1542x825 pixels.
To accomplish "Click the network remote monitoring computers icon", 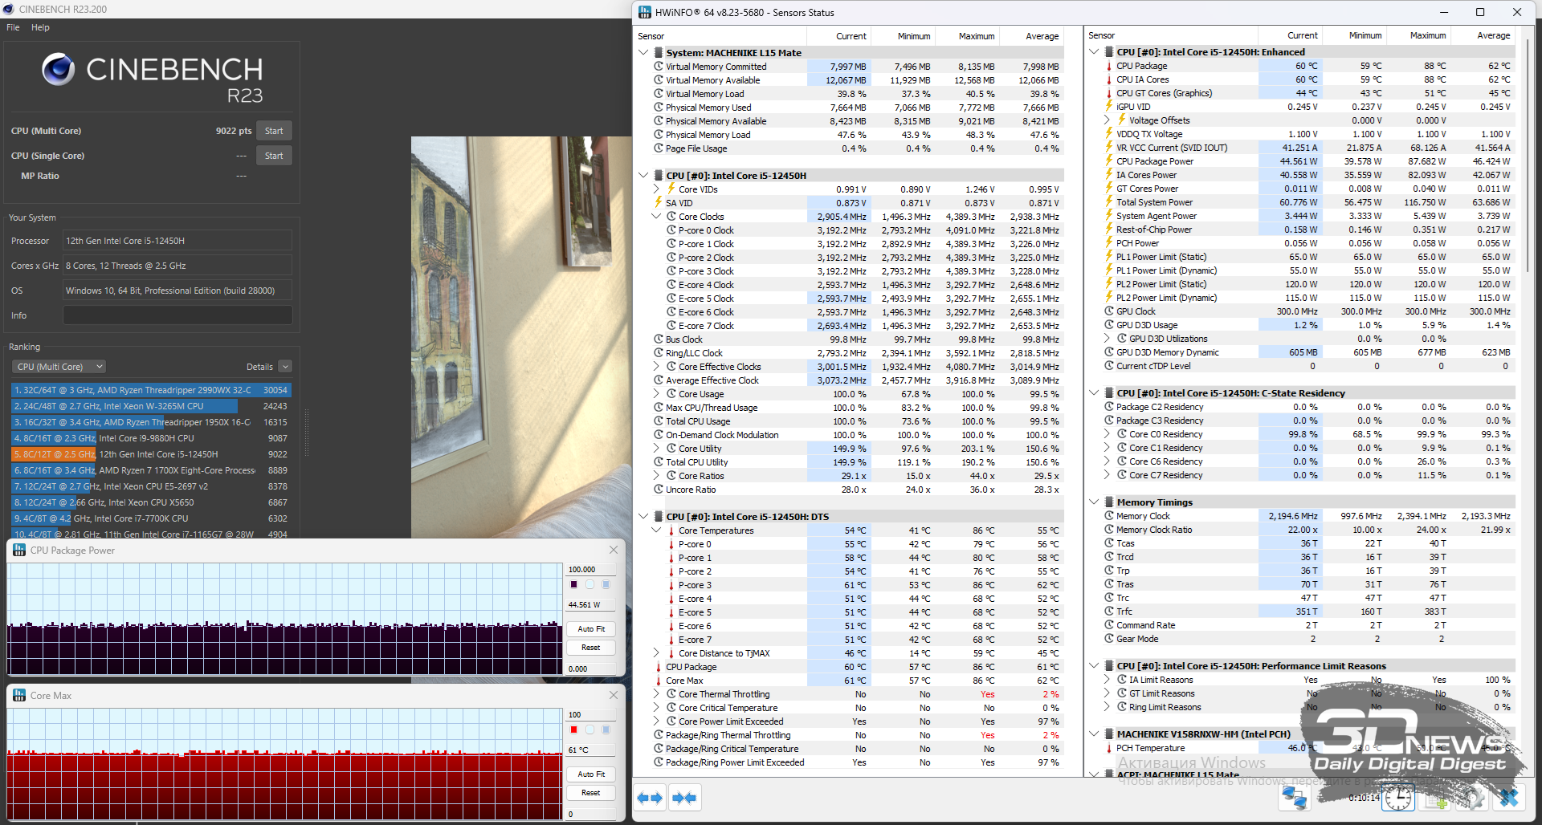I will pos(1294,798).
